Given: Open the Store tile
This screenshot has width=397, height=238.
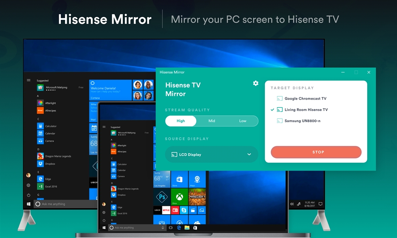Looking at the screenshot, I should click(179, 179).
